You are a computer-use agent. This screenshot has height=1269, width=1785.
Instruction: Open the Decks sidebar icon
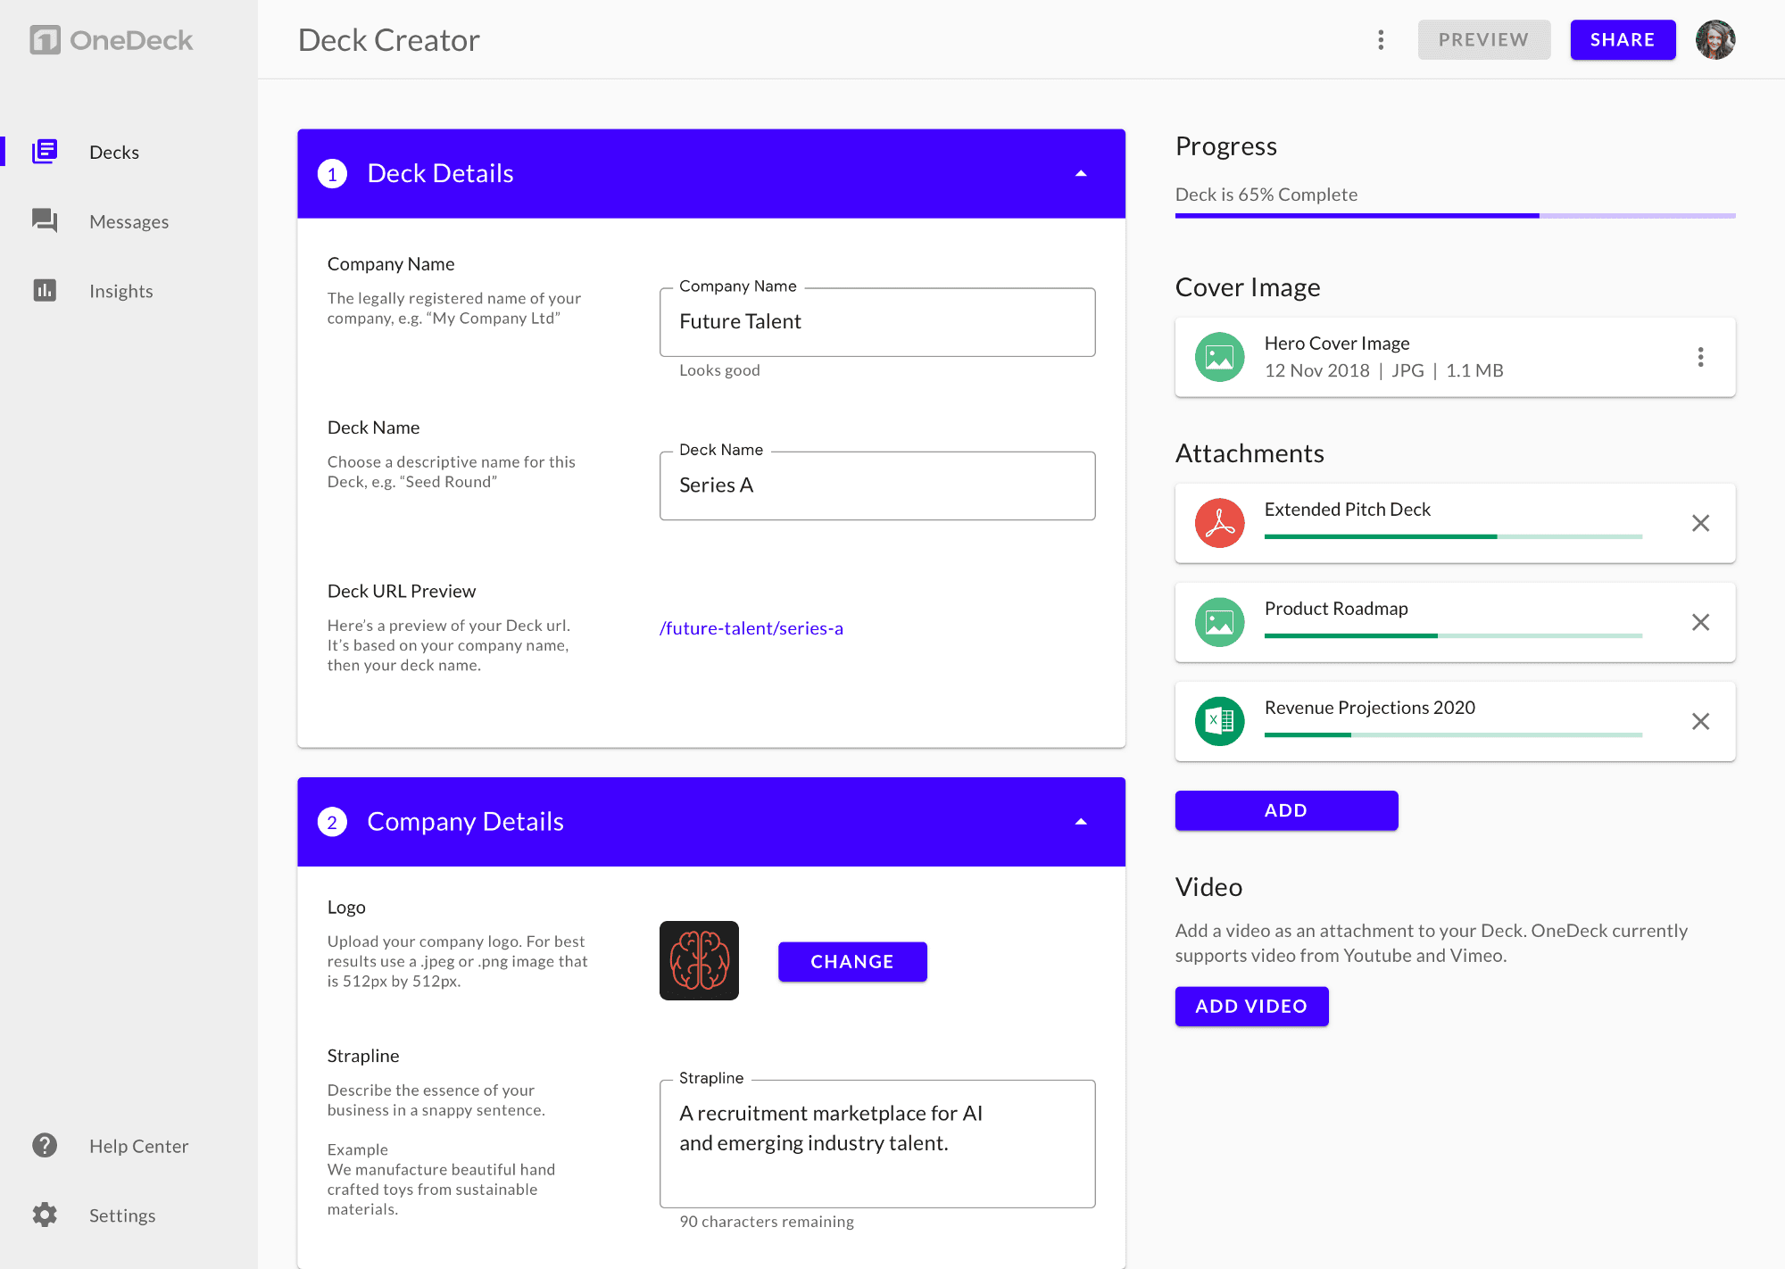(x=45, y=152)
